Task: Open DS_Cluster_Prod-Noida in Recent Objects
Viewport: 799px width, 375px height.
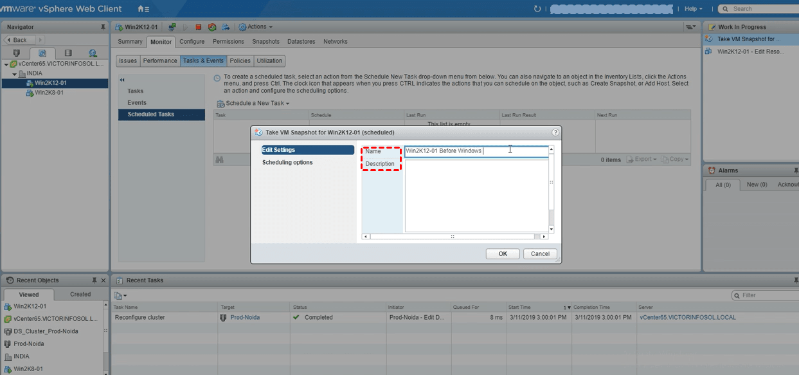Action: pyautogui.click(x=45, y=331)
